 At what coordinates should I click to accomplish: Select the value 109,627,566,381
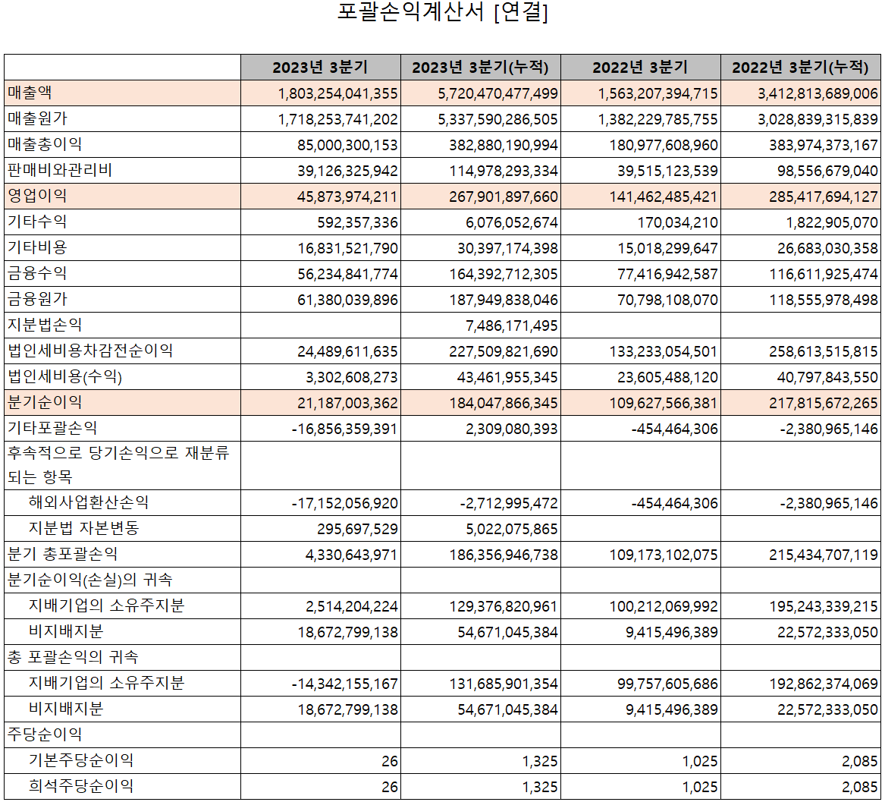664,403
